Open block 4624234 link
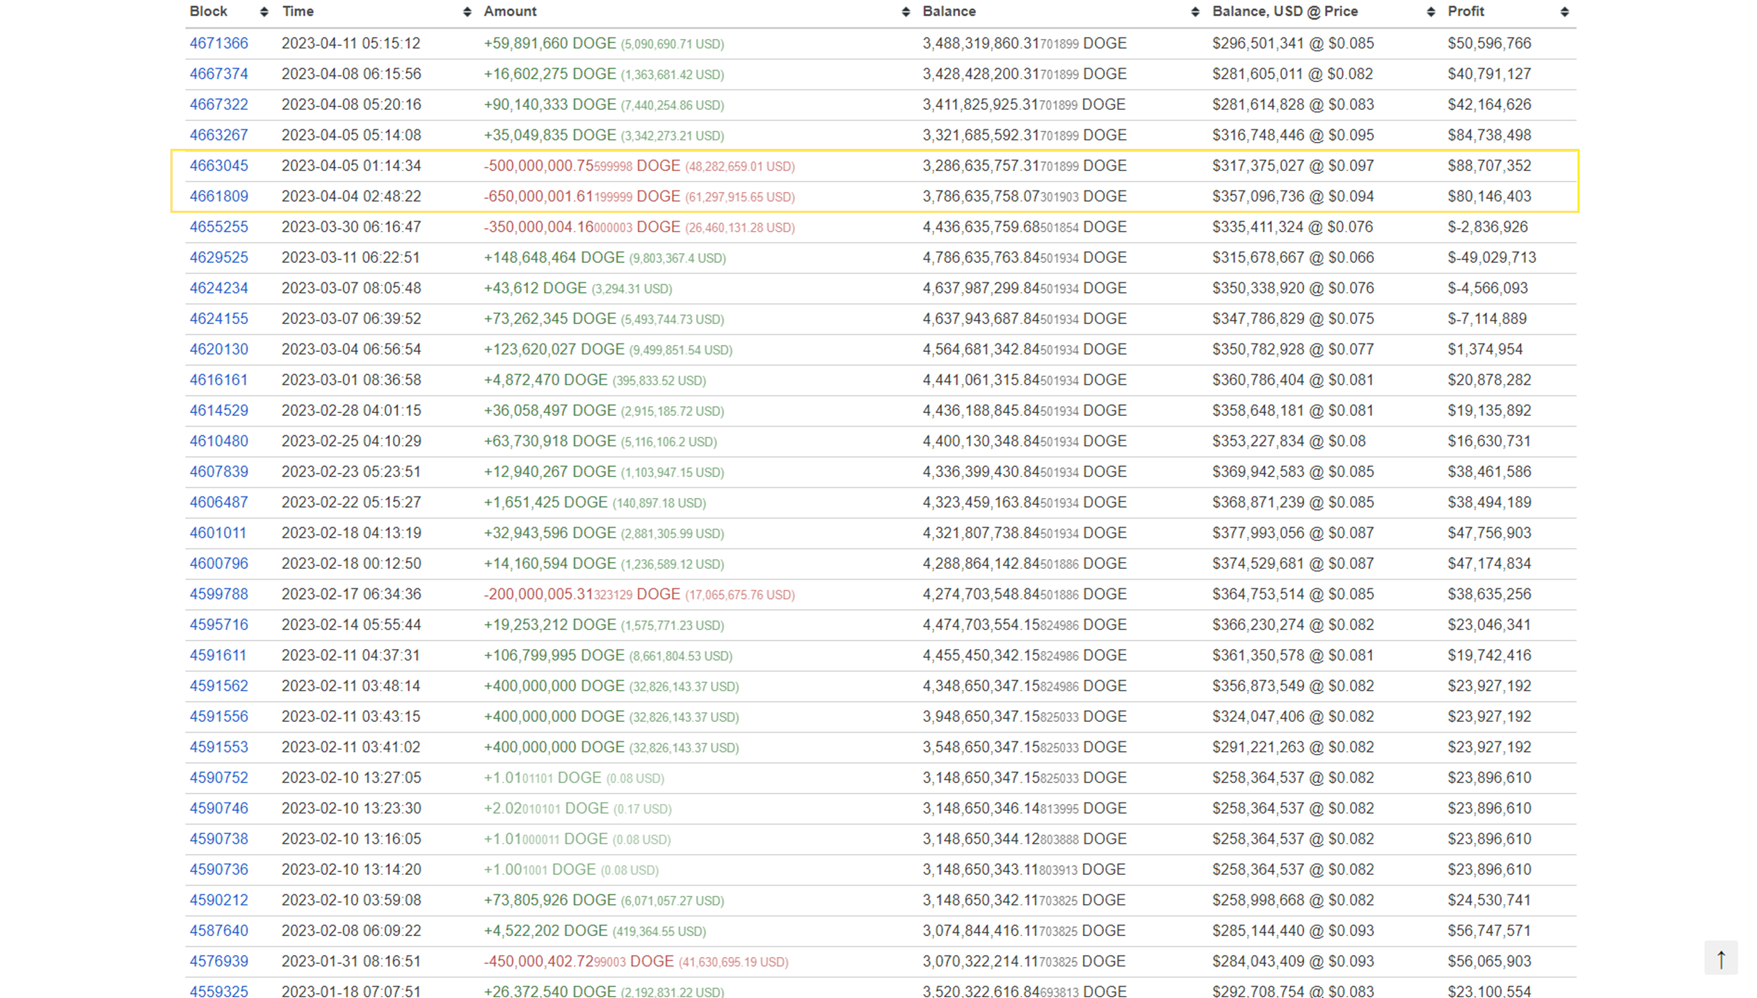Image resolution: width=1757 pixels, height=998 pixels. pyautogui.click(x=218, y=288)
